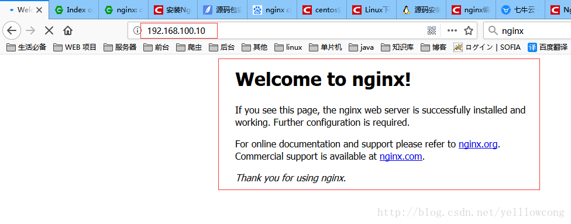571x224 pixels.
Task: Switch to the 源码安装 penguin tab
Action: 421,10
